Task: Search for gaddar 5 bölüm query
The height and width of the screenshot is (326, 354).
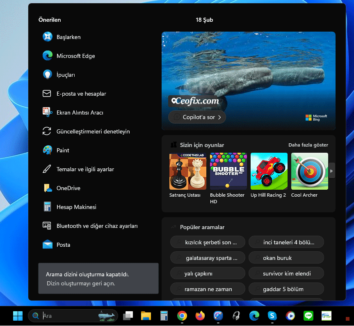Action: tap(286, 289)
